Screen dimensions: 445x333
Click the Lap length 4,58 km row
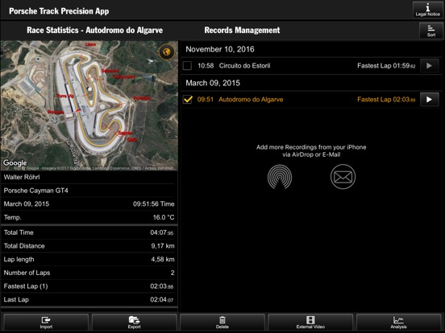click(89, 259)
